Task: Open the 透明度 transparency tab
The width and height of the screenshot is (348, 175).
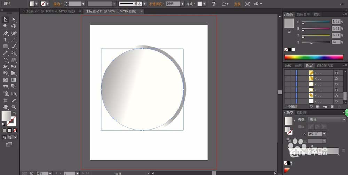Action: tap(302, 113)
